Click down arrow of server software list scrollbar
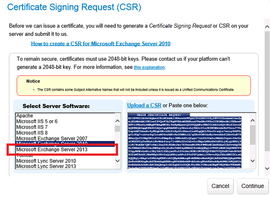270x197 pixels. coord(118,161)
